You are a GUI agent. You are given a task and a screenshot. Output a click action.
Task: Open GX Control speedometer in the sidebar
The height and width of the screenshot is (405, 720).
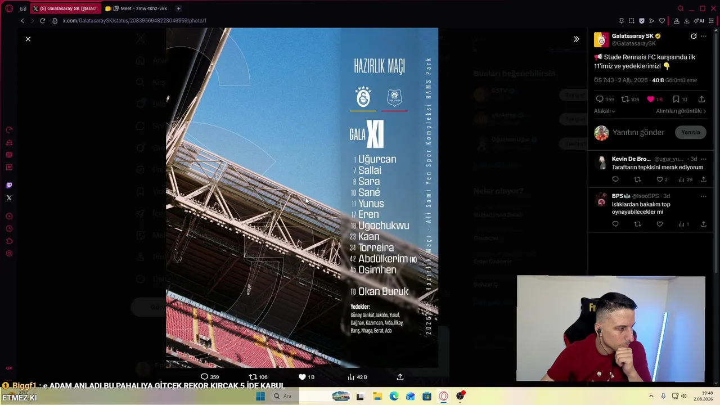[9, 130]
